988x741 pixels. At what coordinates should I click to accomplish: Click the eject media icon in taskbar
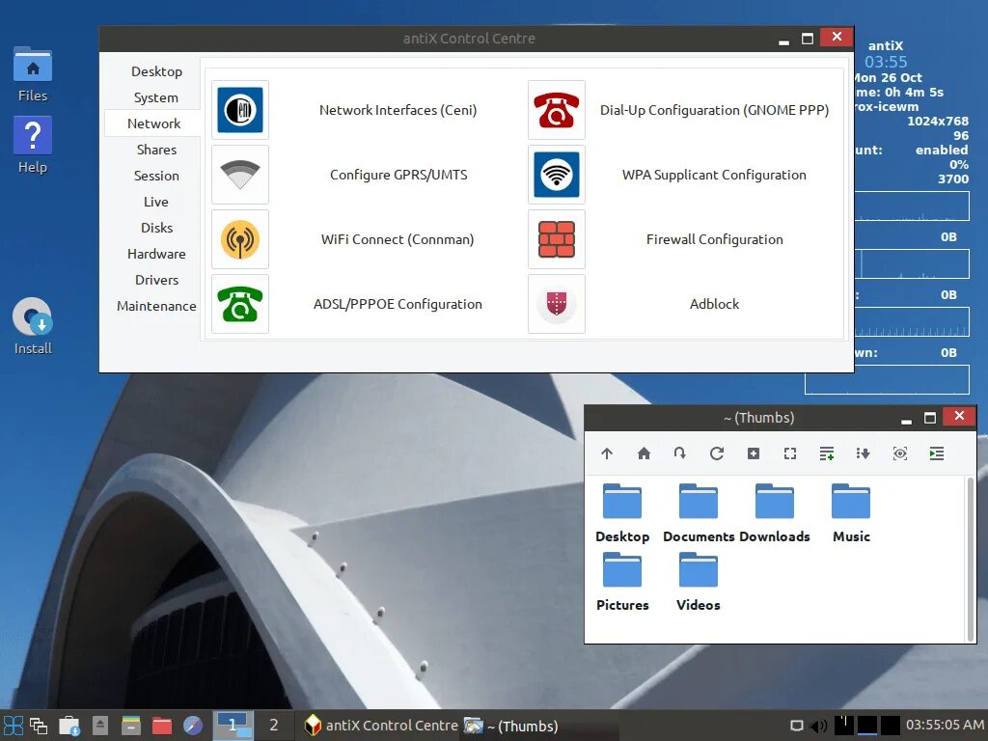pos(100,726)
